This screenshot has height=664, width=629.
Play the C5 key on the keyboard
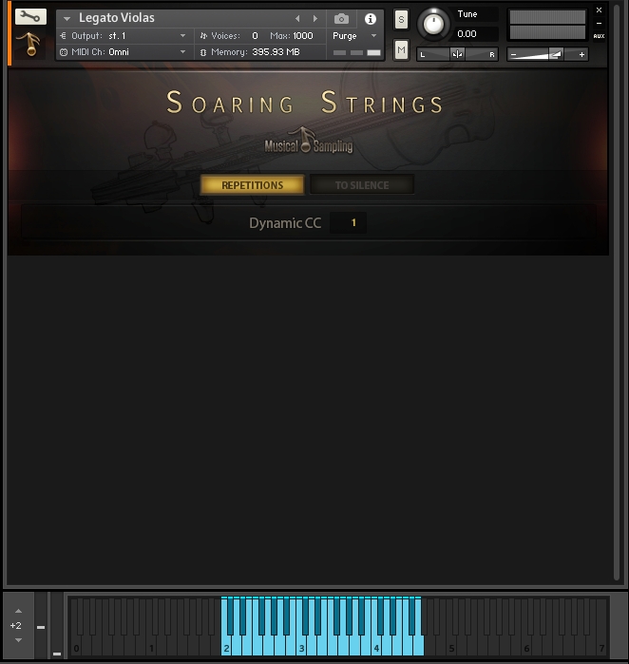click(x=451, y=644)
